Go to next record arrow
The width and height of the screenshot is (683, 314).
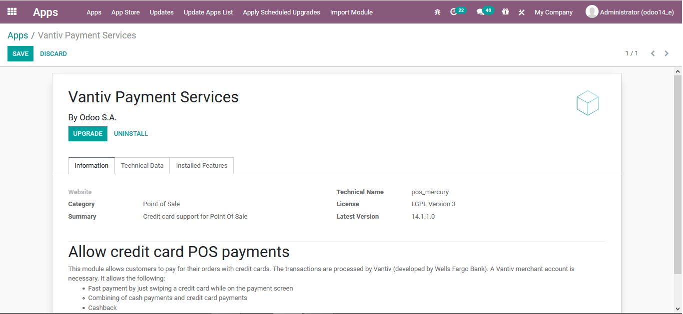coord(667,53)
